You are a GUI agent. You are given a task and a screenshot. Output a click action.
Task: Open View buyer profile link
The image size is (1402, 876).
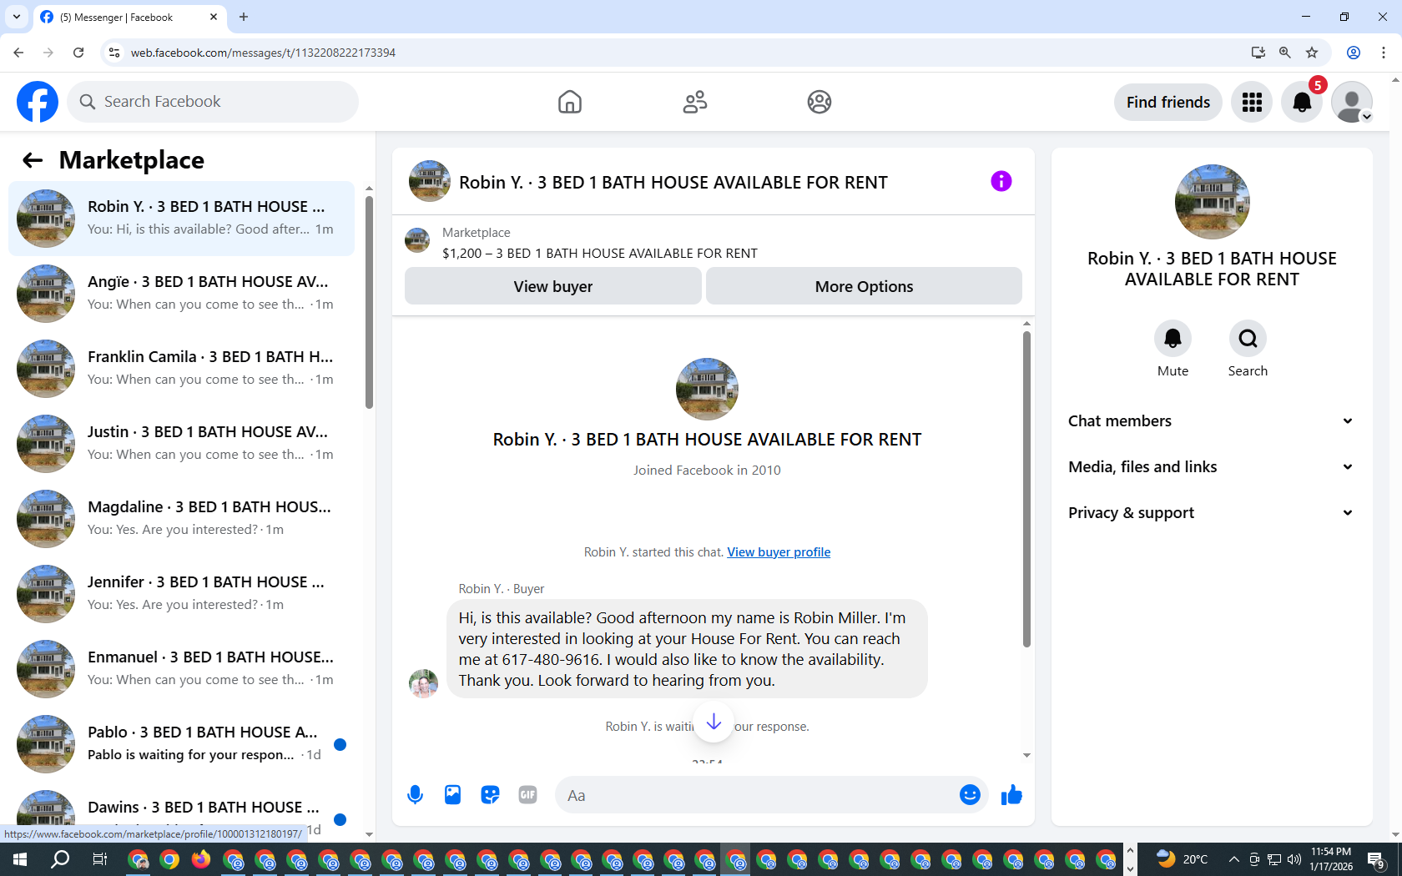click(779, 552)
